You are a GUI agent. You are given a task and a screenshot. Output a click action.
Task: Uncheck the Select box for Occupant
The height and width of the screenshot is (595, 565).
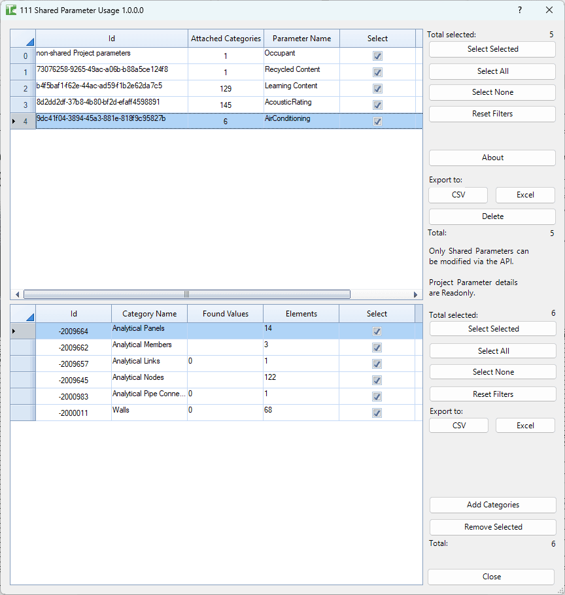click(377, 56)
